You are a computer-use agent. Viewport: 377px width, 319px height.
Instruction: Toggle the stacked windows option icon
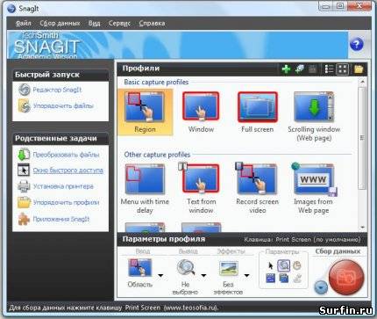[x=284, y=278]
